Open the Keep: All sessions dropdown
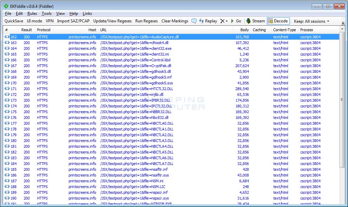348x207 pixels. pyautogui.click(x=311, y=21)
